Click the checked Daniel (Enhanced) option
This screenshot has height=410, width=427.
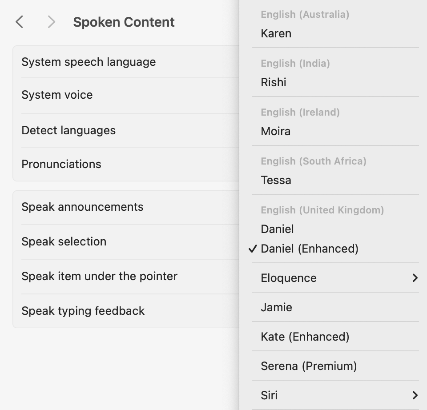310,249
